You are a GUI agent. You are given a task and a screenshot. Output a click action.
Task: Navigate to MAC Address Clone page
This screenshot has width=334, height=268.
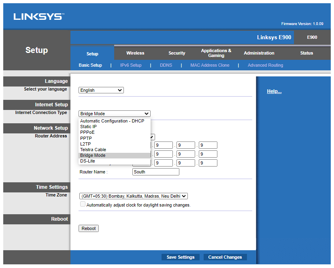[210, 65]
